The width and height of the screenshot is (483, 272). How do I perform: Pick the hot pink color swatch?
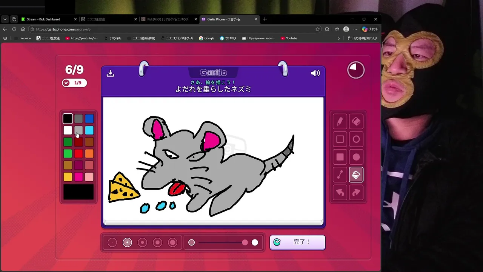[78, 177]
